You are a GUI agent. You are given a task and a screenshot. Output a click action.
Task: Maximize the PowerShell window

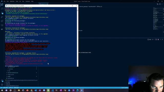point(72,6)
